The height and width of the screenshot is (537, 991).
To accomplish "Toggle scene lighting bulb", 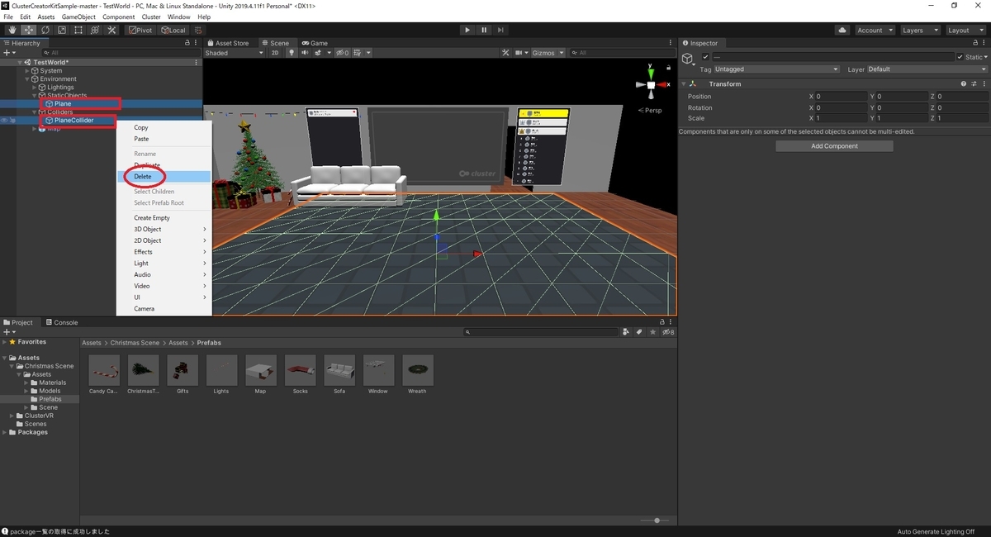I will tap(291, 53).
